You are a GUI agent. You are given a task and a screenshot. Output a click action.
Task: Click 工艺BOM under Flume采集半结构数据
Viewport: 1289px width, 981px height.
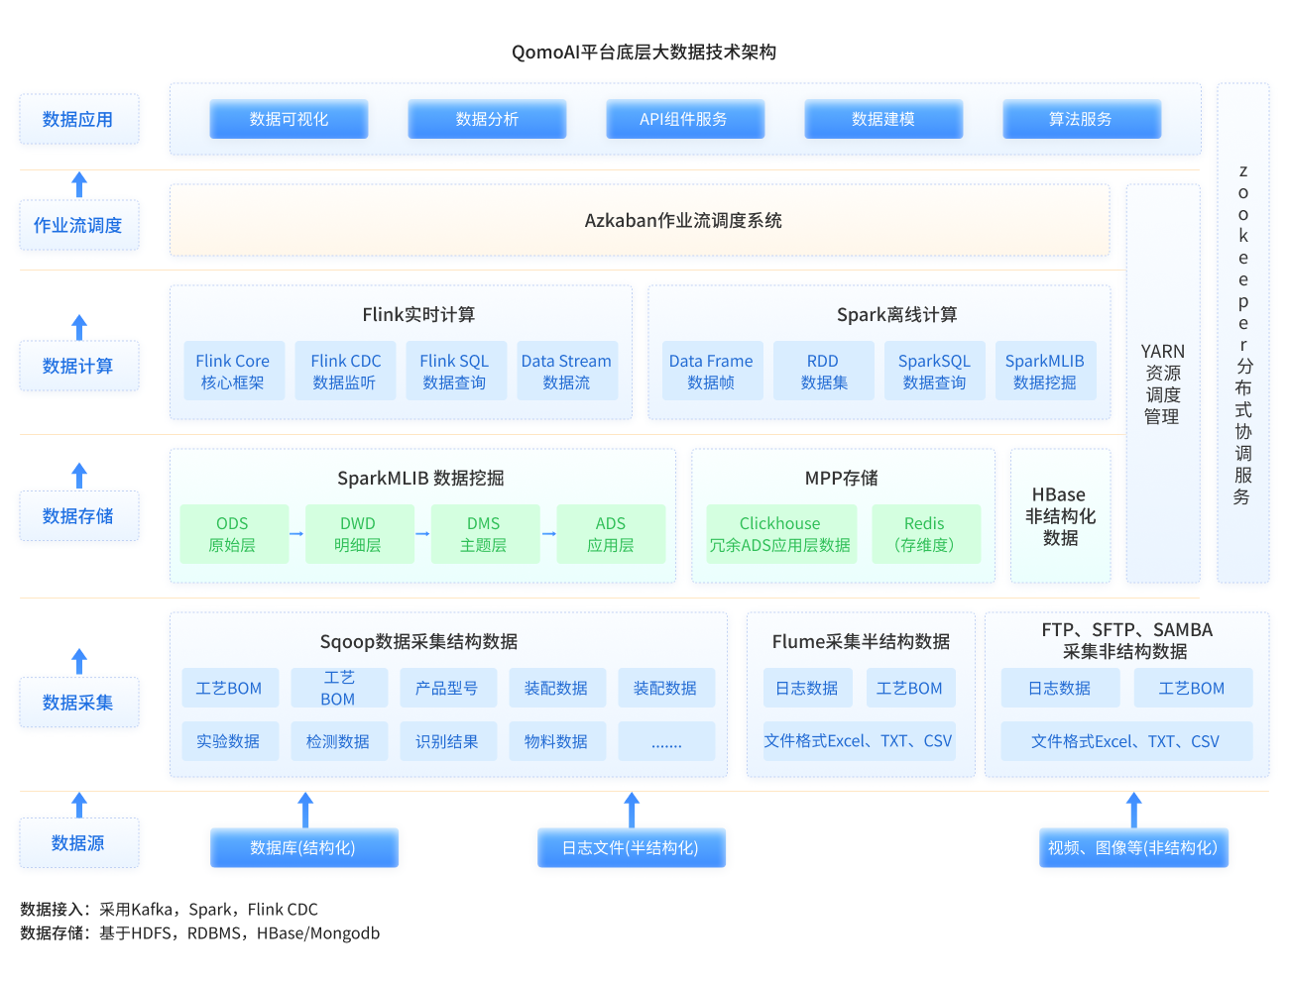point(910,688)
